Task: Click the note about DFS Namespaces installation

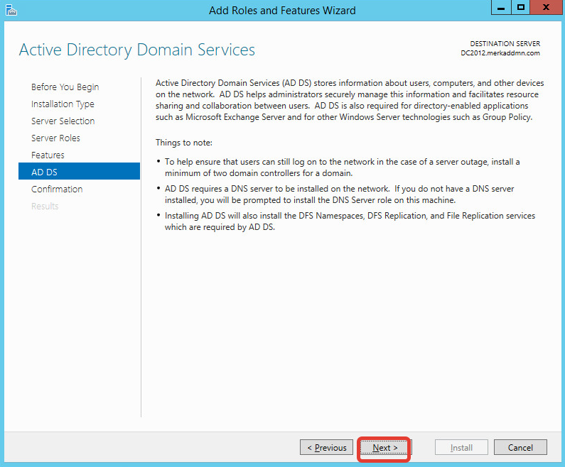Action: [350, 221]
